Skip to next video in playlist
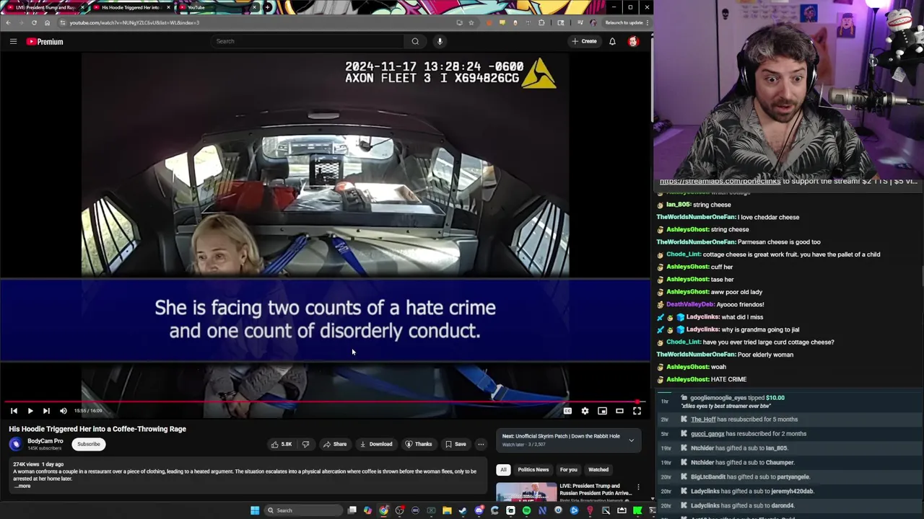The height and width of the screenshot is (519, 924). pyautogui.click(x=46, y=411)
